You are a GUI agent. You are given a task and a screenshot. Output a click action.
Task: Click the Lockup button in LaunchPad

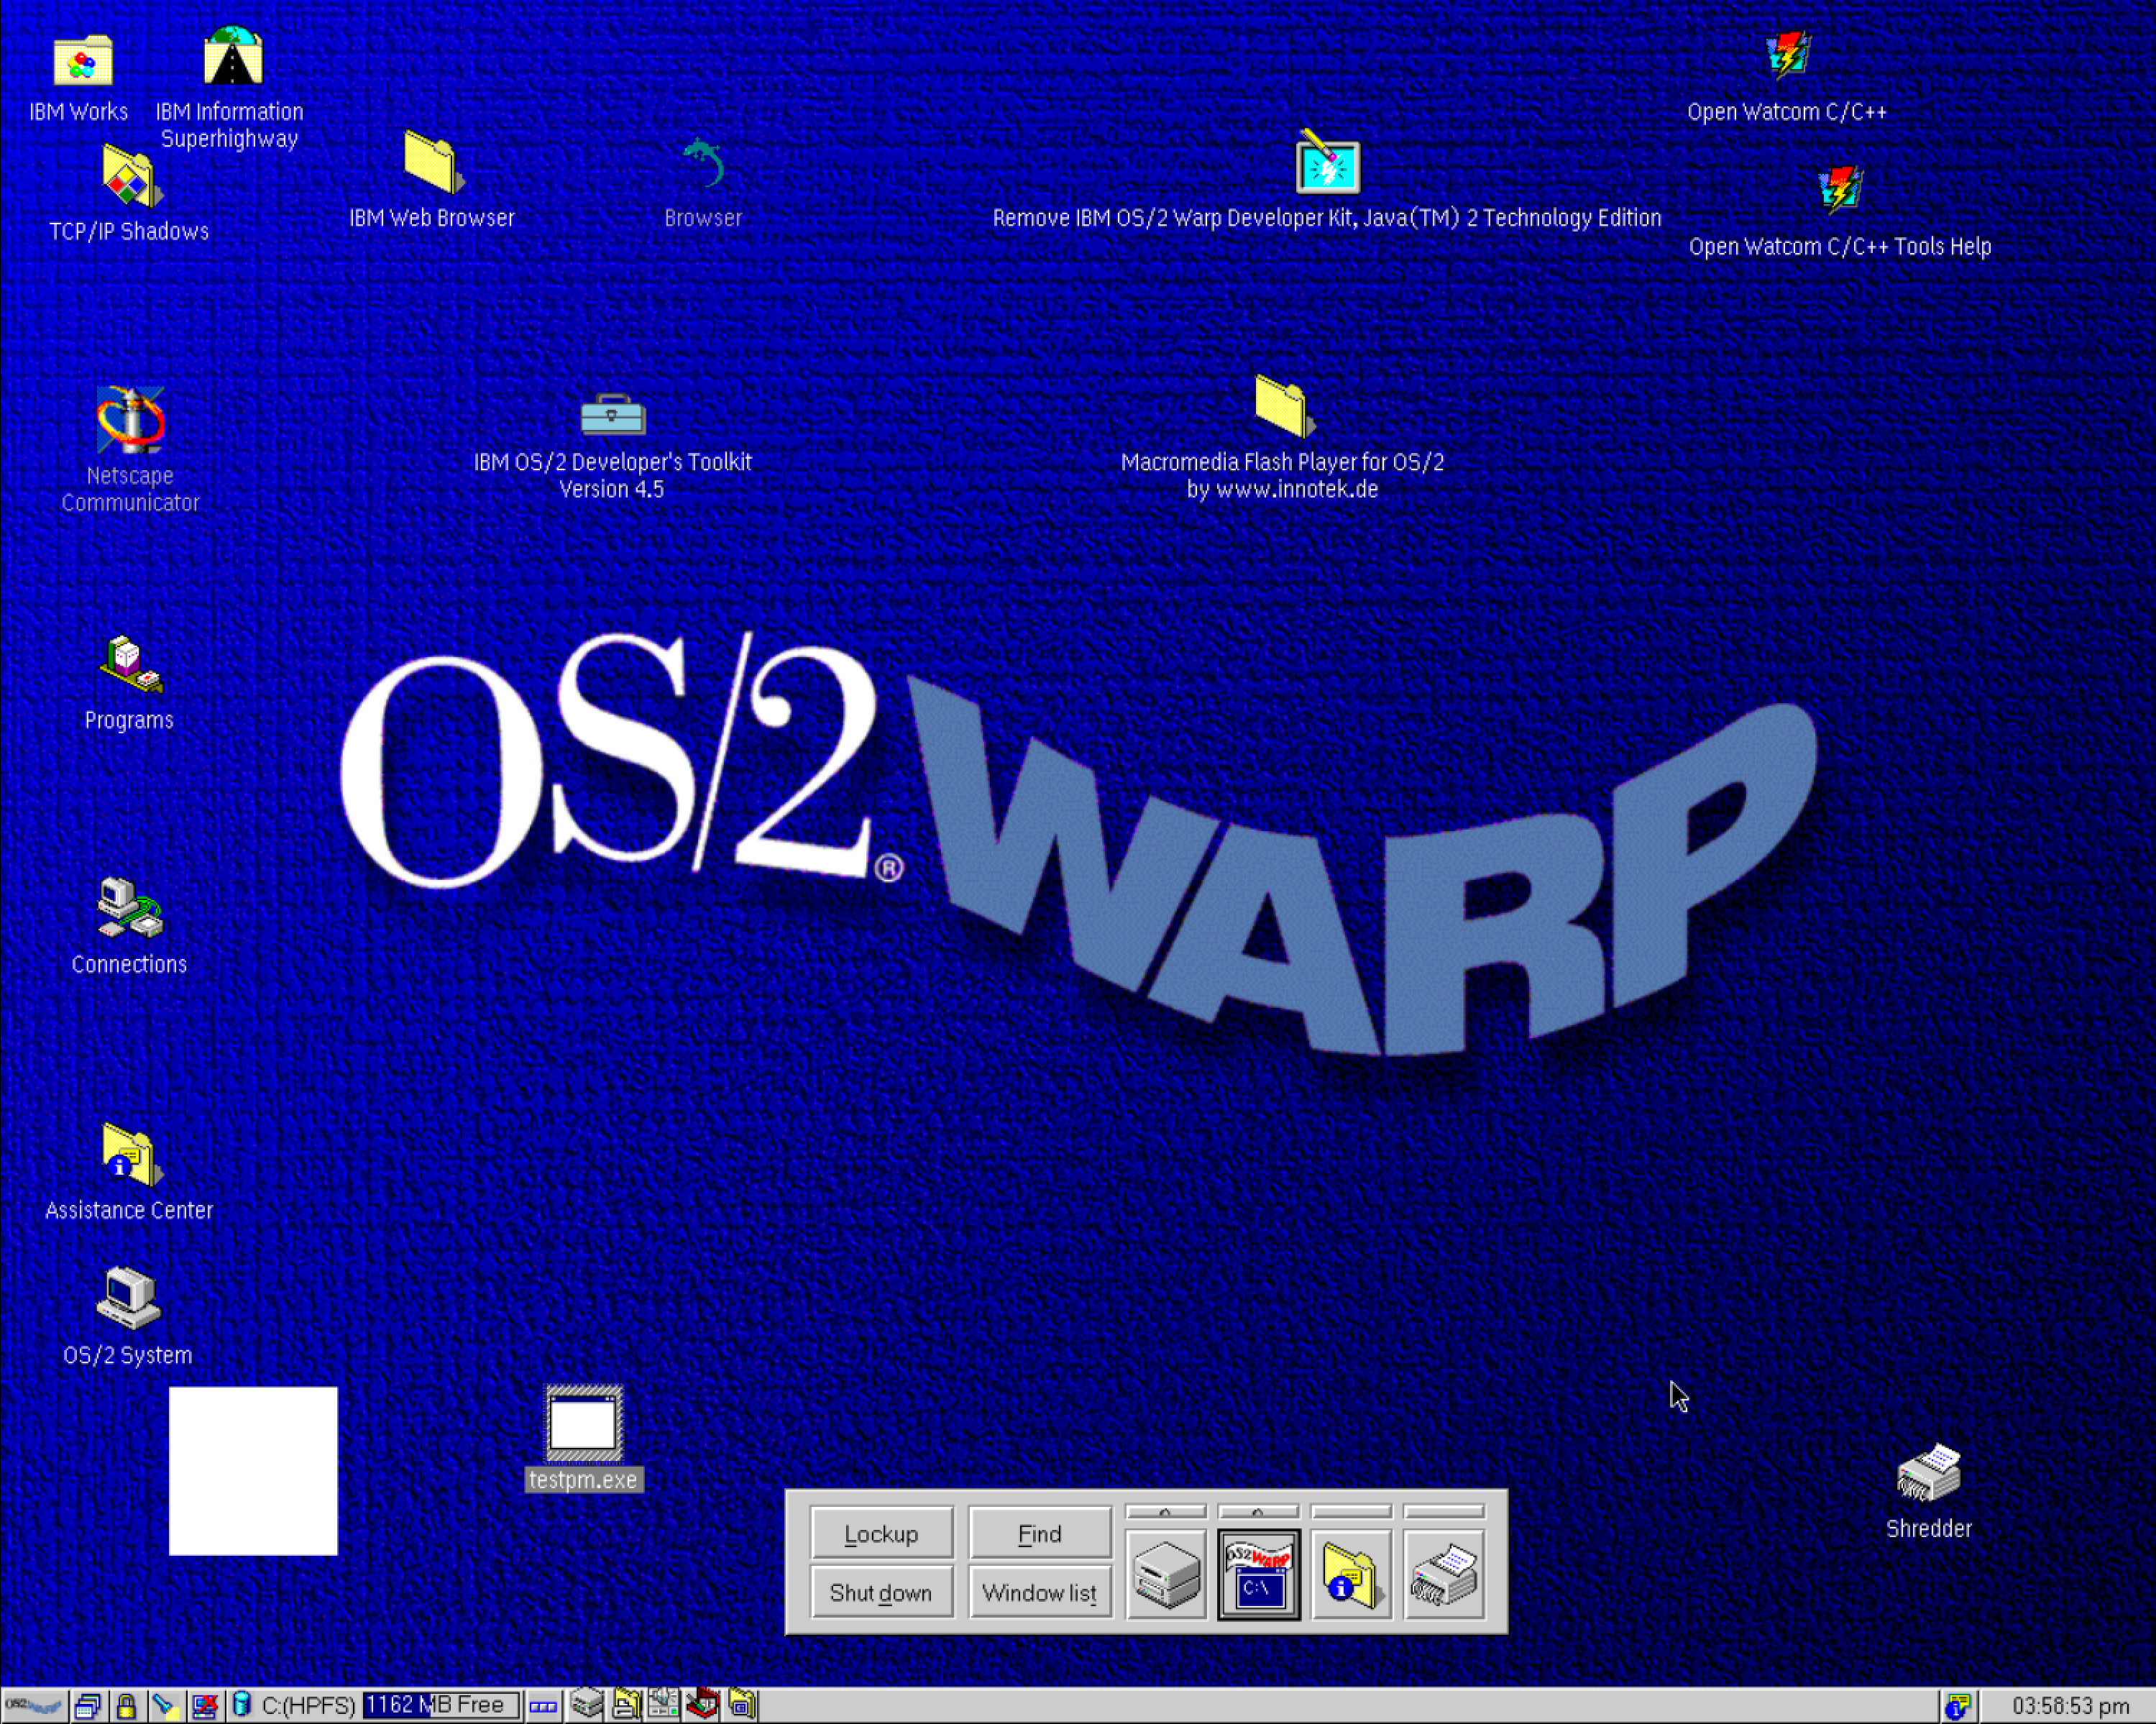point(882,1533)
